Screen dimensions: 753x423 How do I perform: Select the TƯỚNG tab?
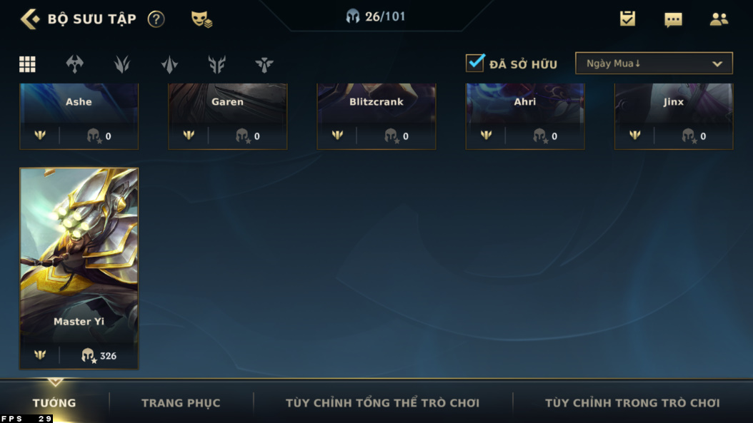point(54,403)
